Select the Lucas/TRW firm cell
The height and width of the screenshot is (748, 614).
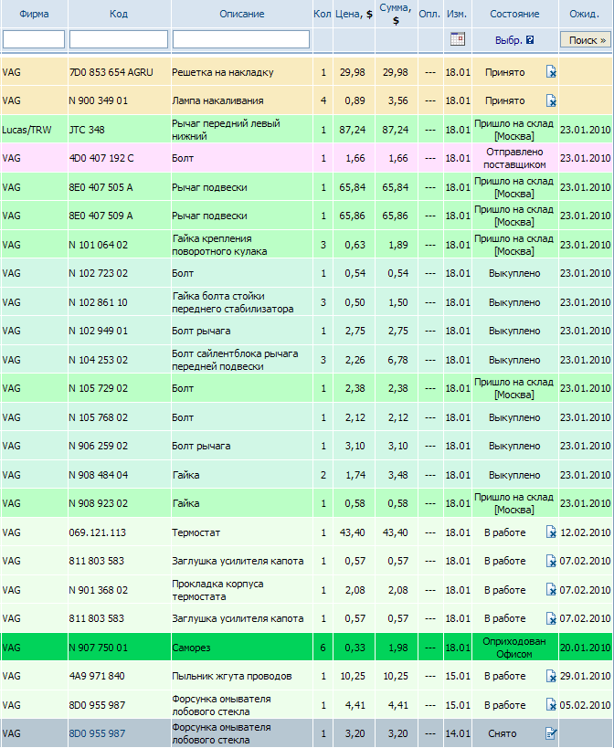point(26,130)
